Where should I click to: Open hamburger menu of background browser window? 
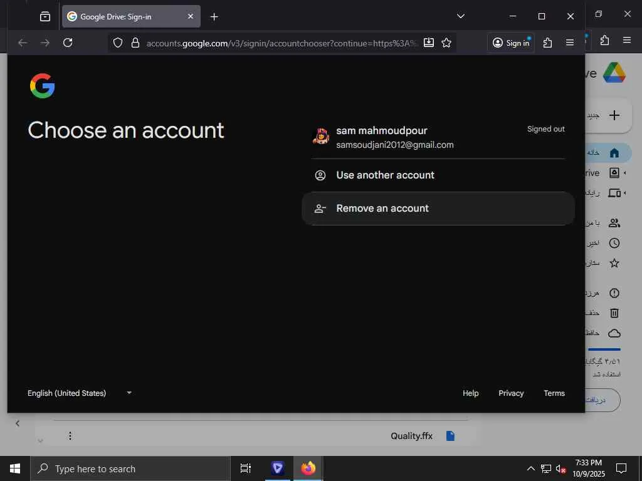[x=627, y=40]
